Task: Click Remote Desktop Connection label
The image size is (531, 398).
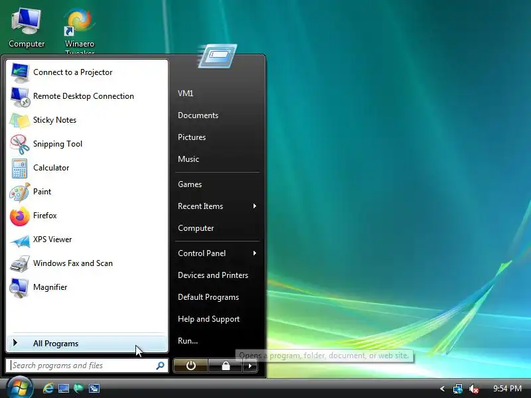Action: [x=84, y=96]
